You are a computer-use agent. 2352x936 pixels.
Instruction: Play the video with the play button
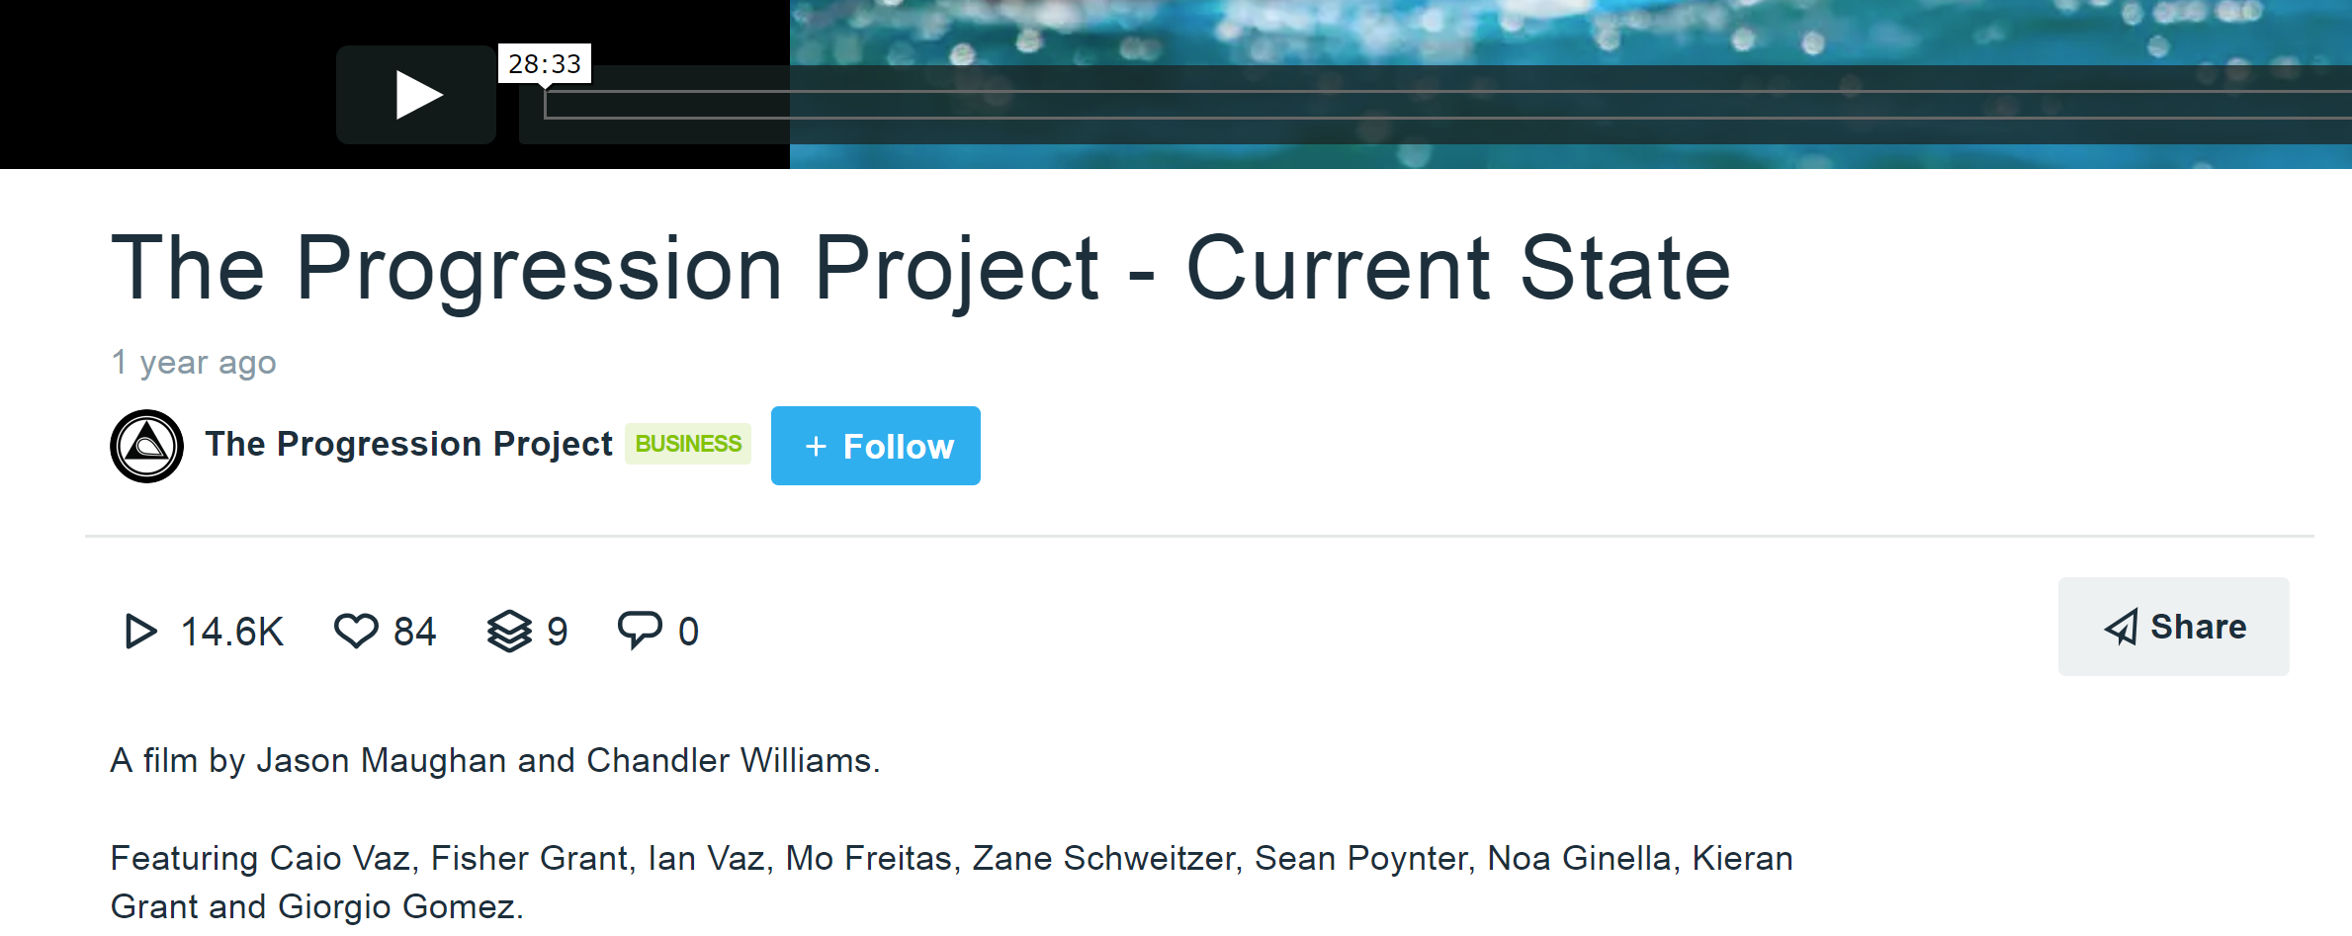(x=416, y=95)
